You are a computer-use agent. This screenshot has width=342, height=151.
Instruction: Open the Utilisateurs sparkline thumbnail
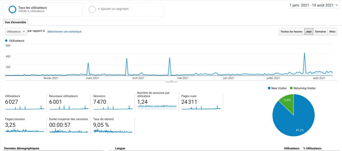pyautogui.click(x=25, y=107)
